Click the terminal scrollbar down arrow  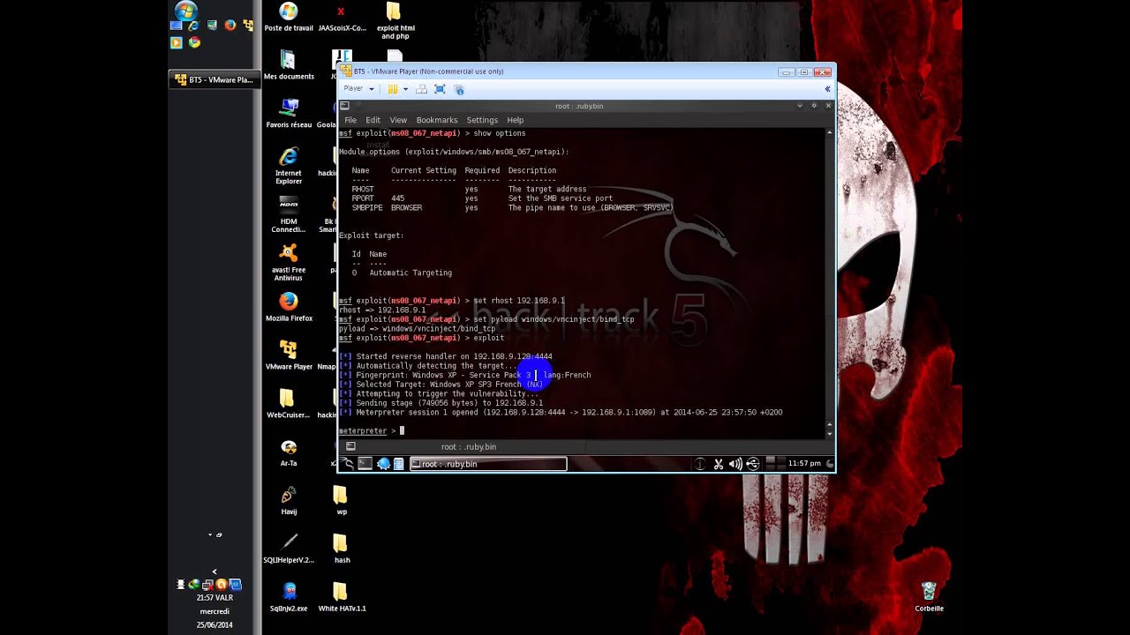coord(829,434)
